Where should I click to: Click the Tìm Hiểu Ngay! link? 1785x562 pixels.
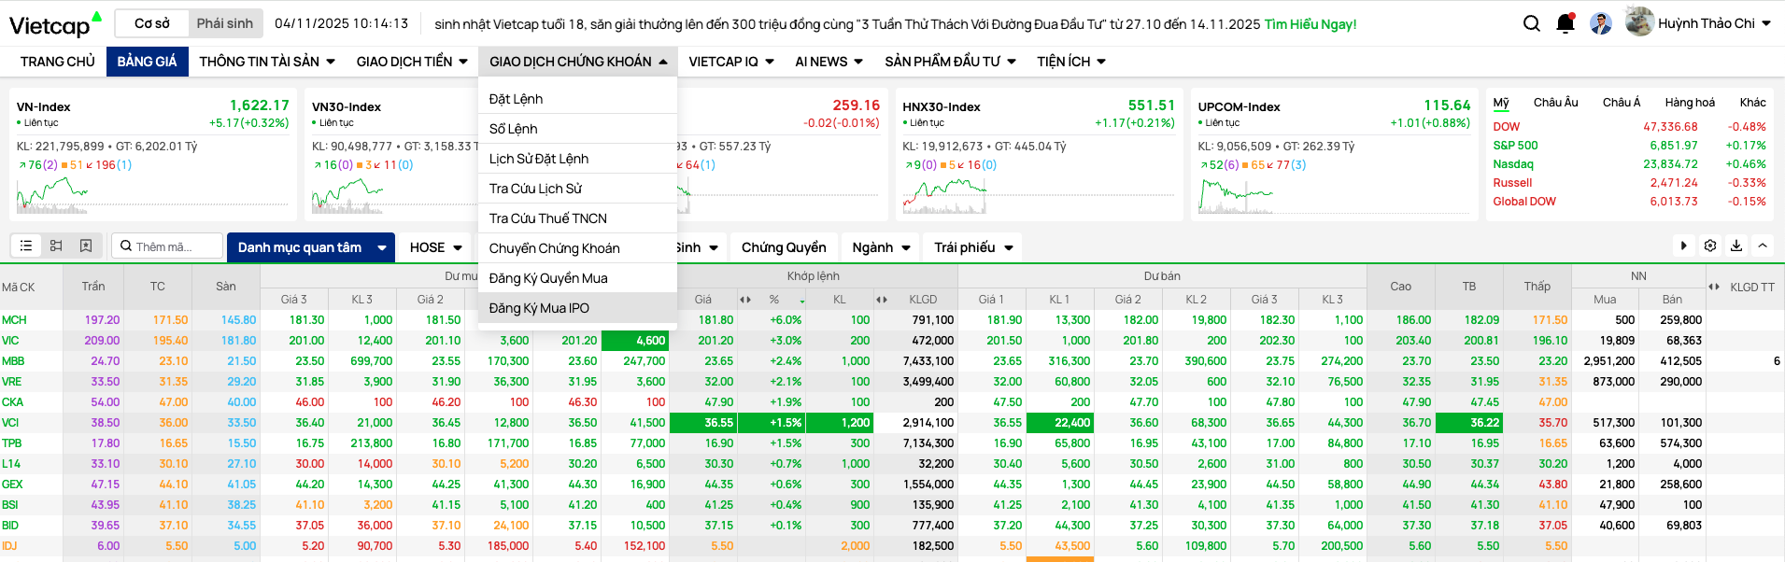(1310, 24)
